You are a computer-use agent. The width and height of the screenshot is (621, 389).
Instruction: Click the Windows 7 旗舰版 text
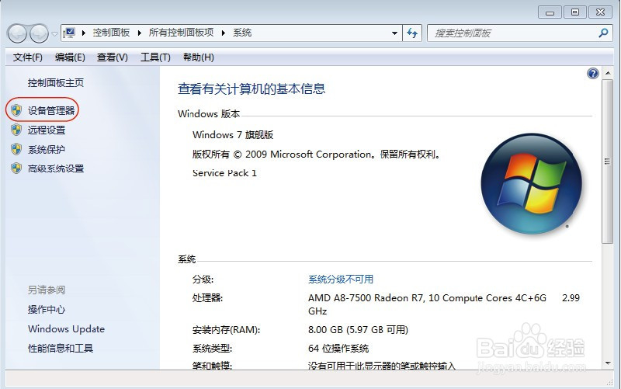[x=233, y=134]
